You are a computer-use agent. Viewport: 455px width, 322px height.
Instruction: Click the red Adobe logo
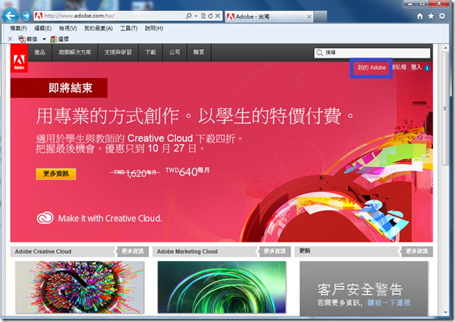tap(19, 58)
